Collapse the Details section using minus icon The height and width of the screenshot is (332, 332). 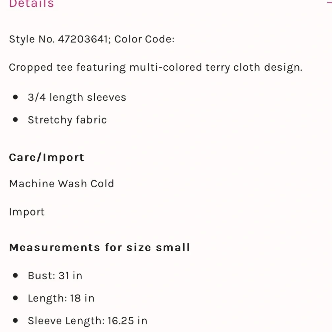click(x=329, y=3)
